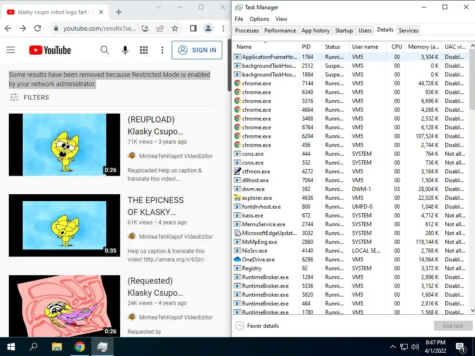This screenshot has width=475, height=356.
Task: Open THE EPICNESS OF KLASKY video thumbnail
Action: click(64, 226)
